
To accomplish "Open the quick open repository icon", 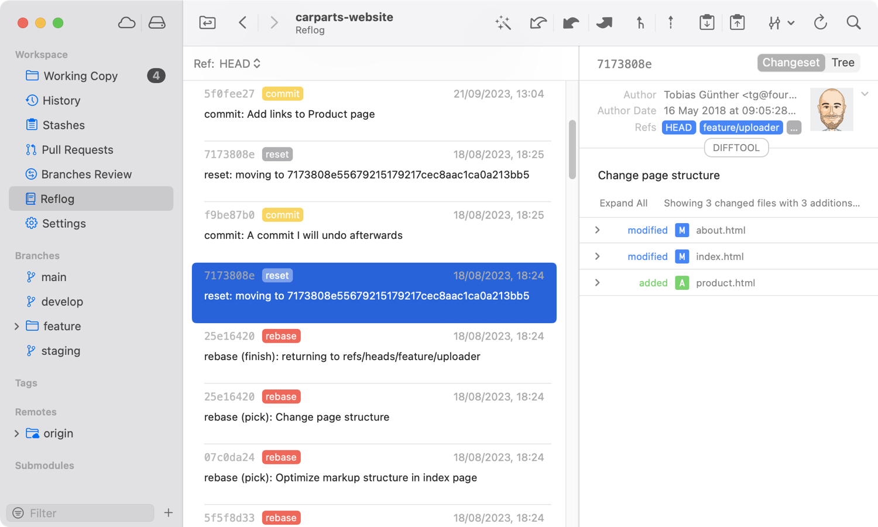I will tap(207, 23).
